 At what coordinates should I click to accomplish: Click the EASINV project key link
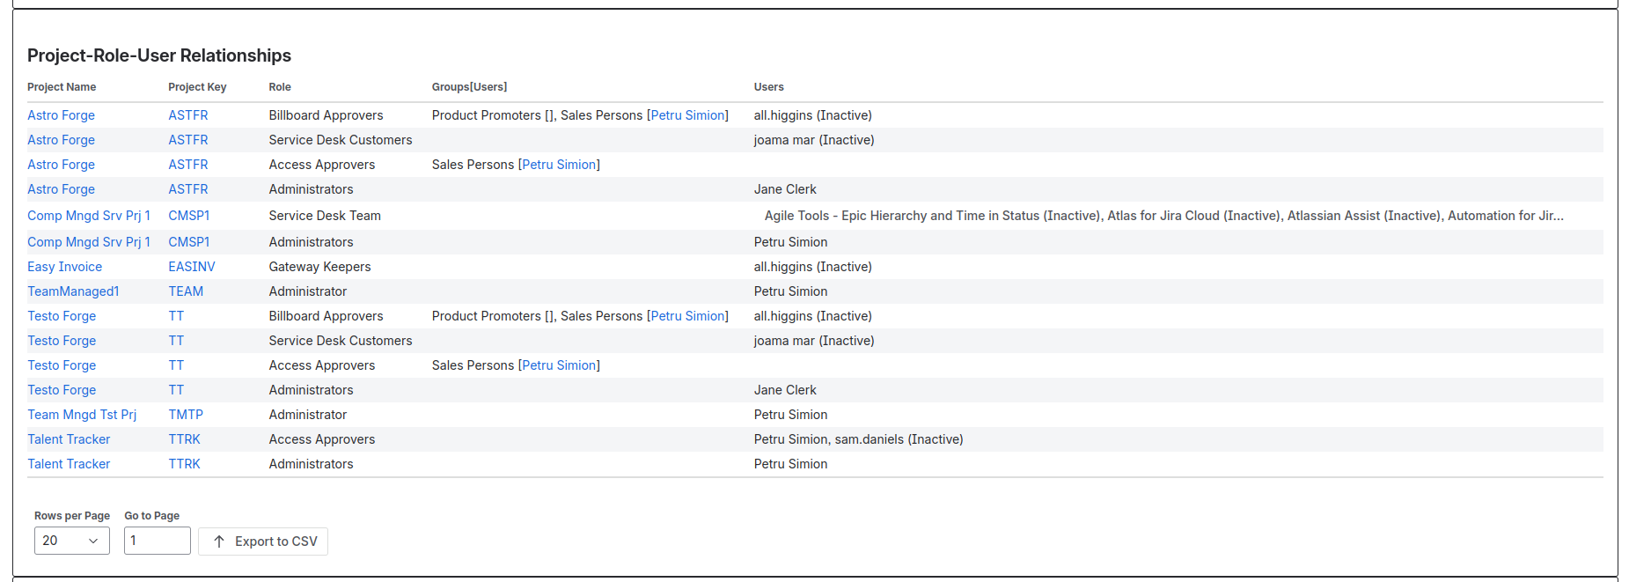click(x=191, y=267)
